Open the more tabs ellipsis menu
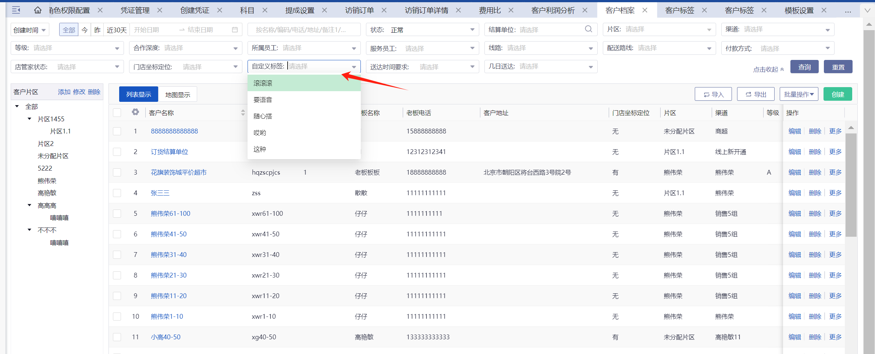Viewport: 875px width, 354px height. point(848,11)
